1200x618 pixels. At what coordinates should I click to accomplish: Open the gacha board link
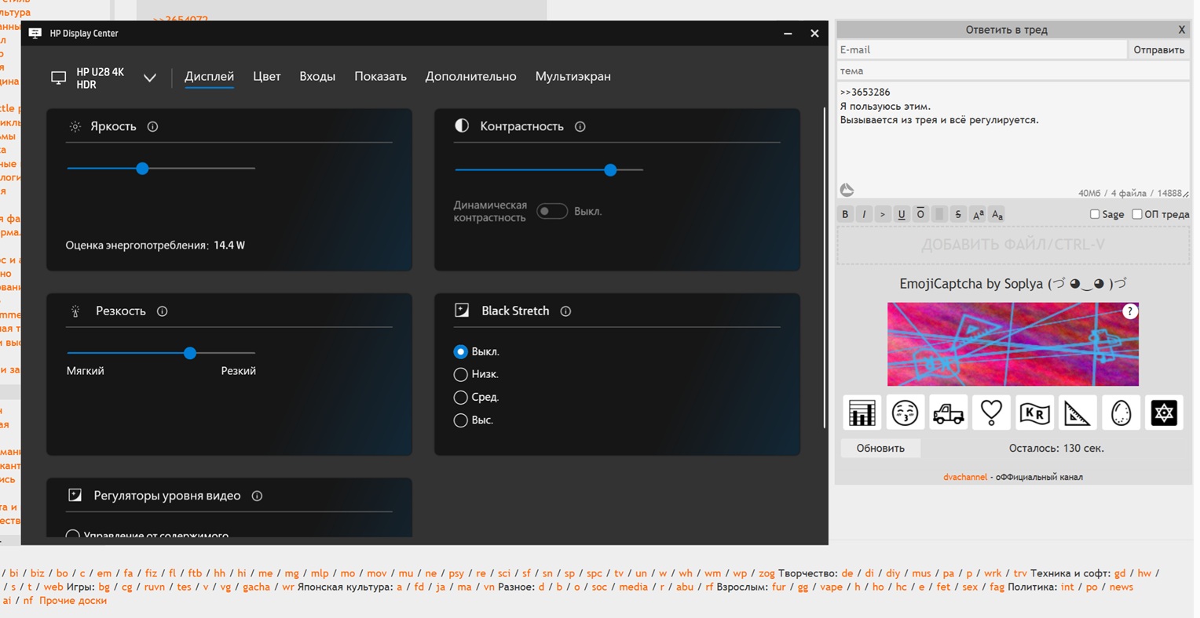256,587
